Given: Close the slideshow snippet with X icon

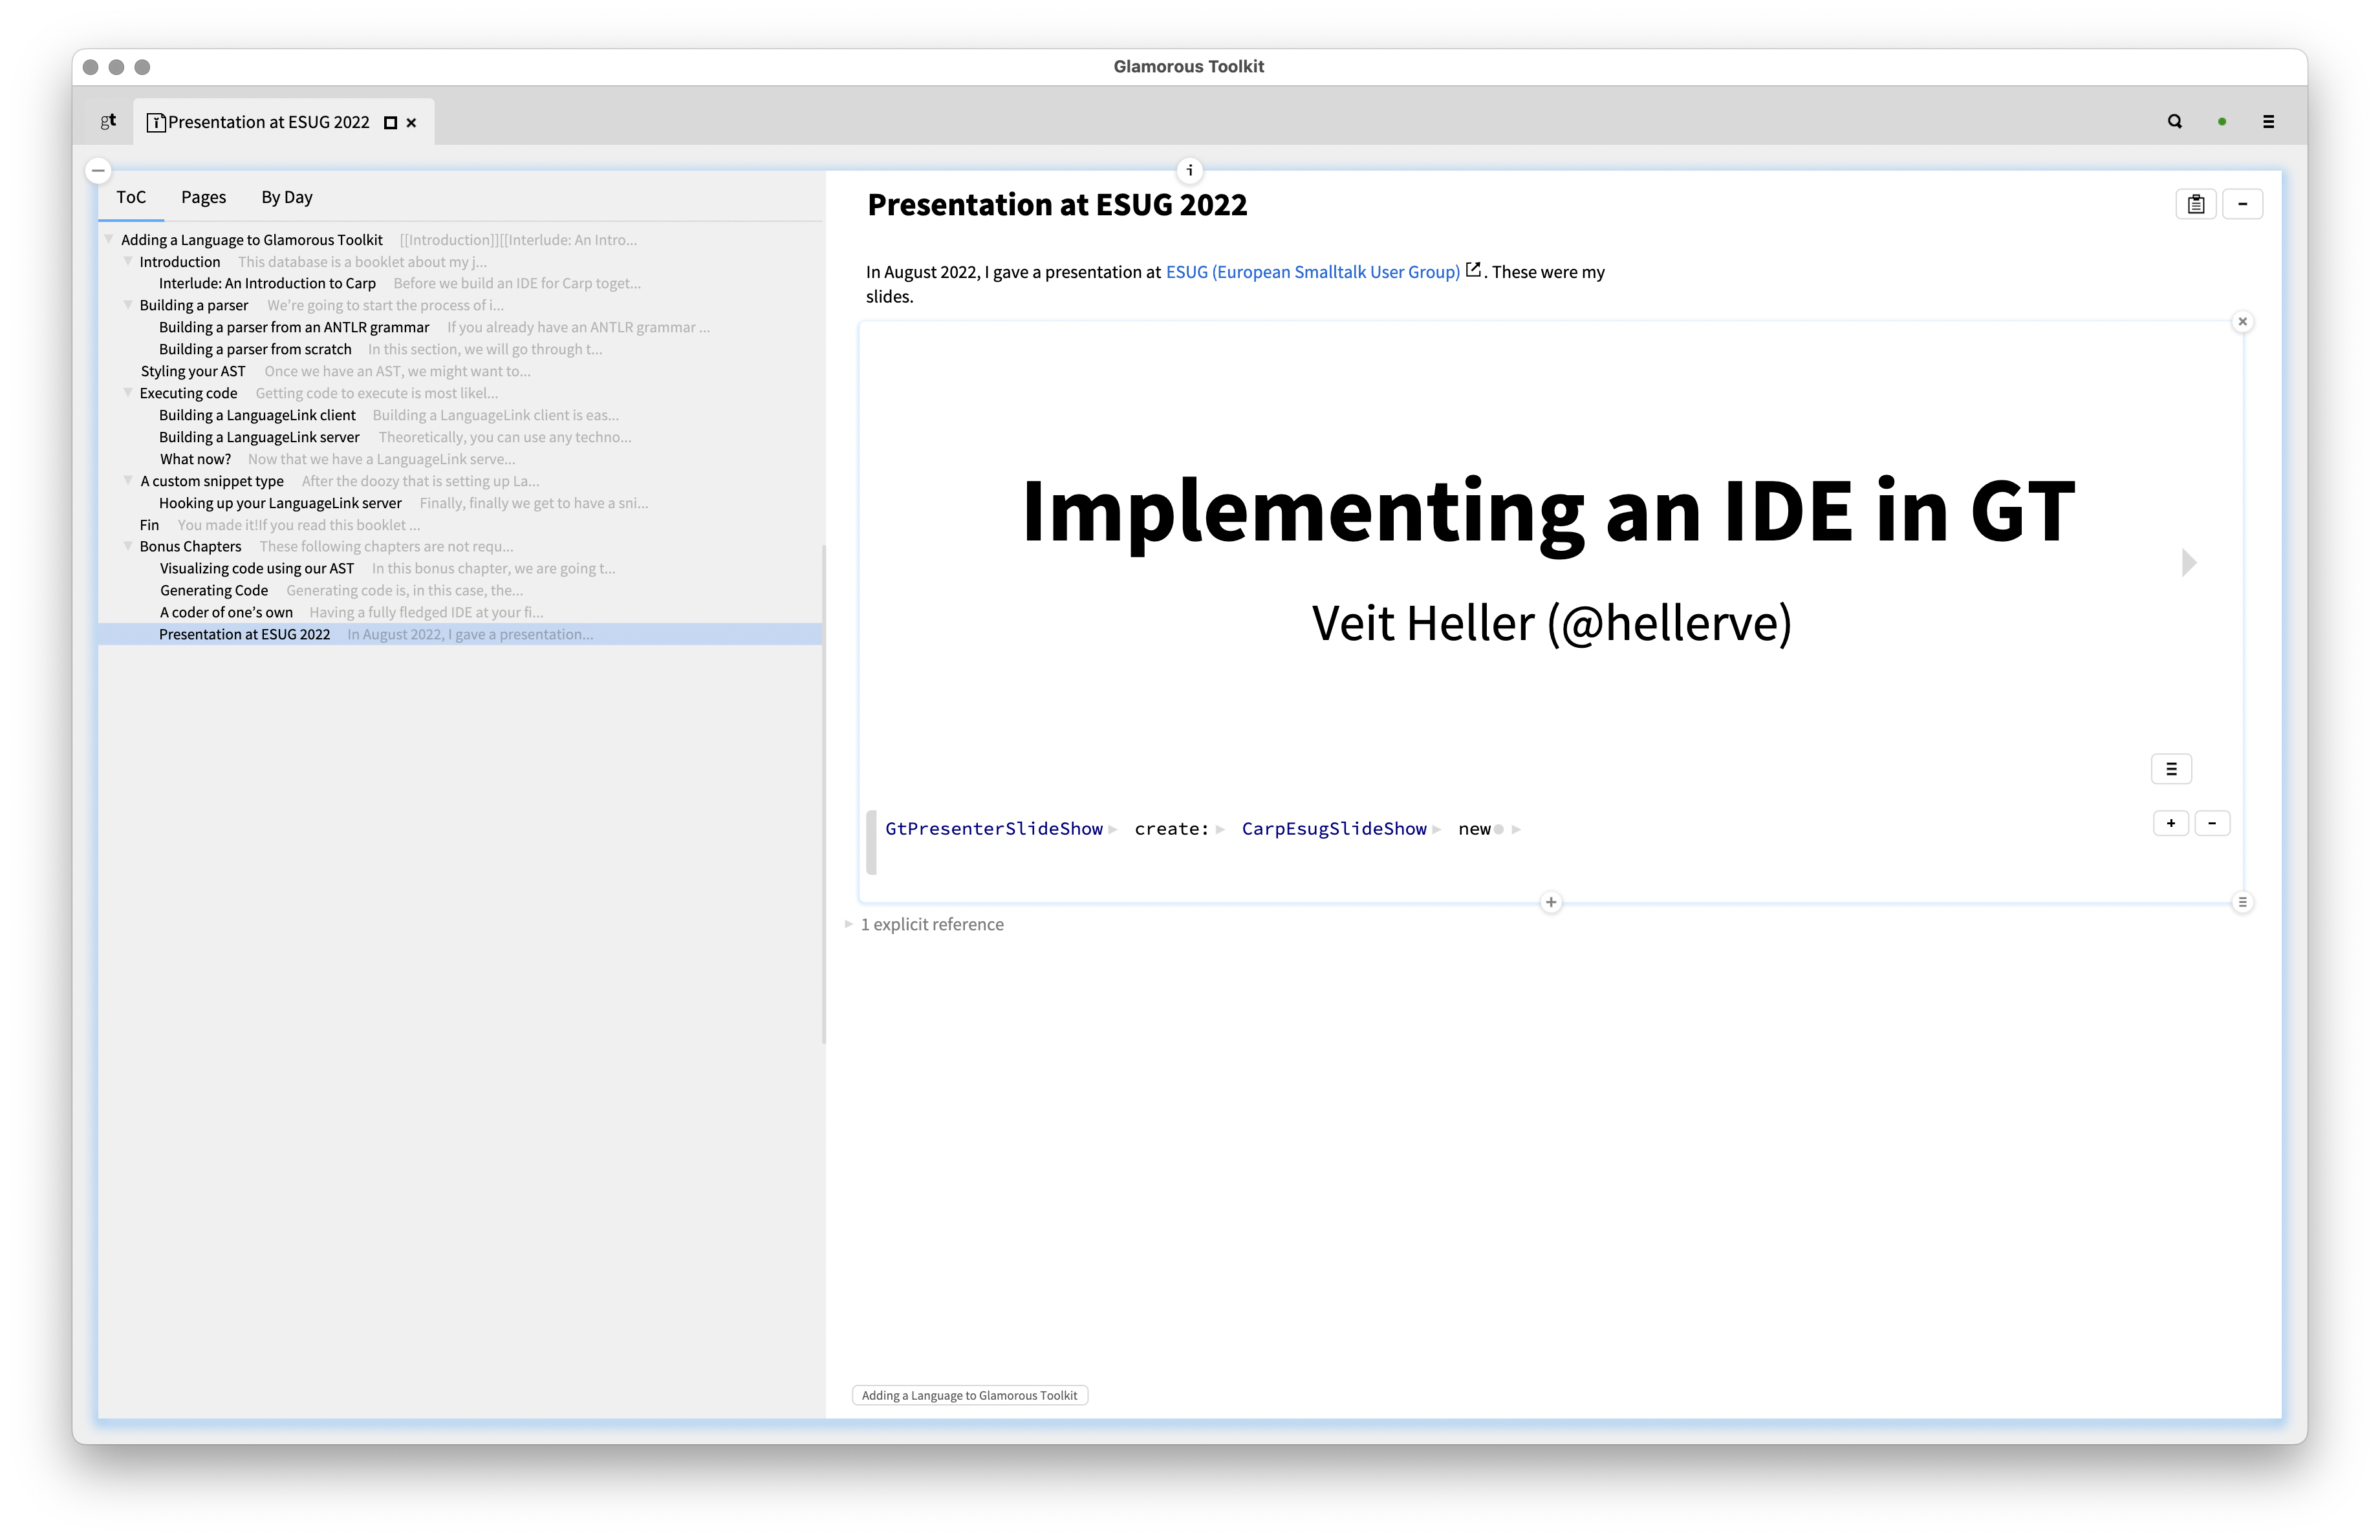Looking at the screenshot, I should click(2243, 322).
